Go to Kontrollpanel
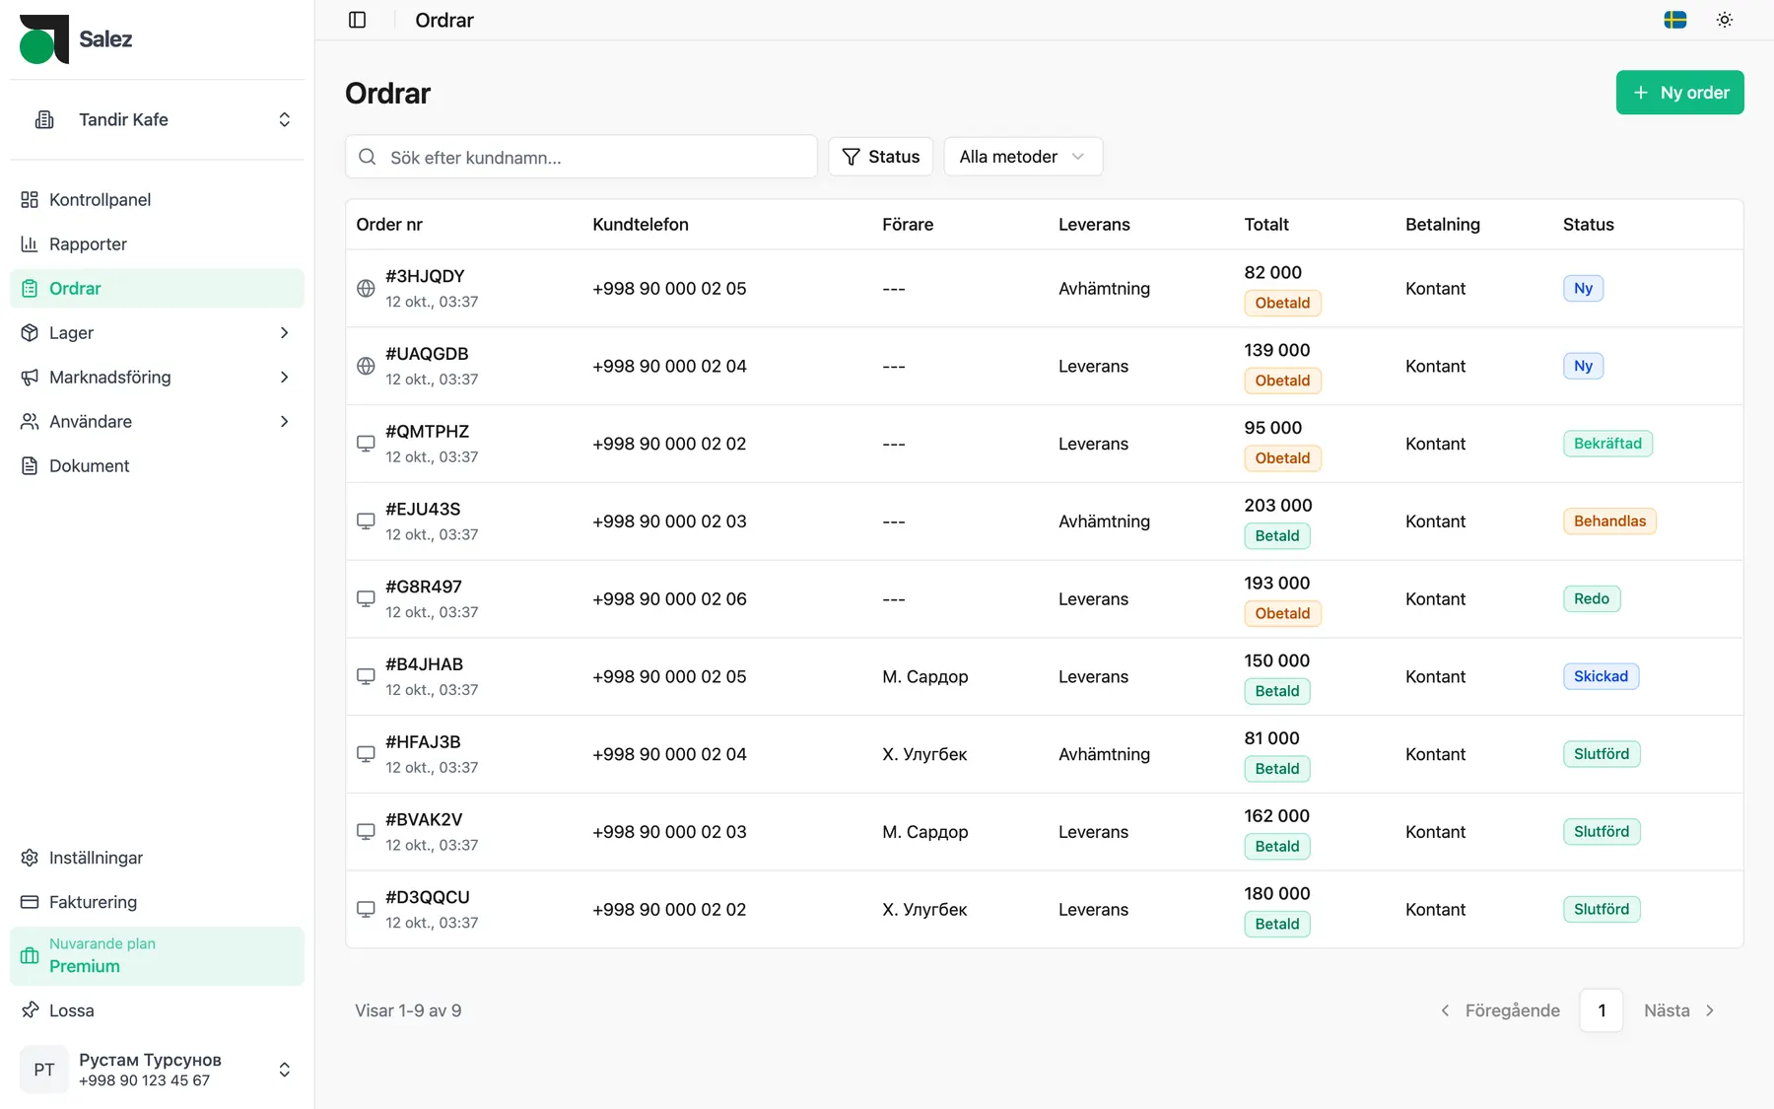This screenshot has height=1109, width=1774. click(x=158, y=200)
